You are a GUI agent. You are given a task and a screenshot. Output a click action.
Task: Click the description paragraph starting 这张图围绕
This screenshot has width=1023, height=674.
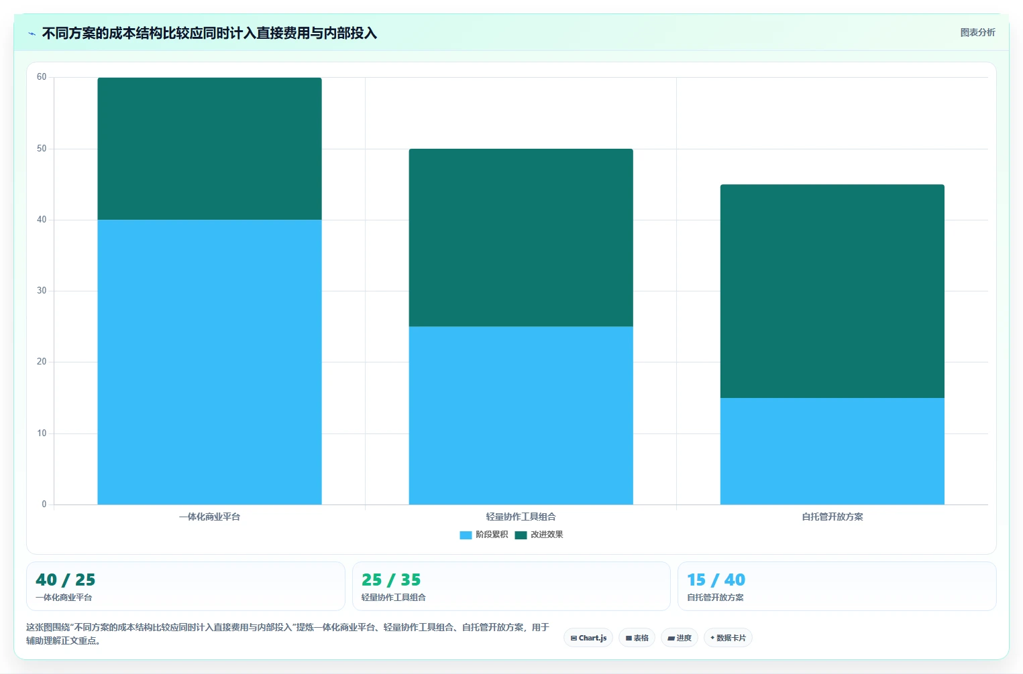(288, 634)
